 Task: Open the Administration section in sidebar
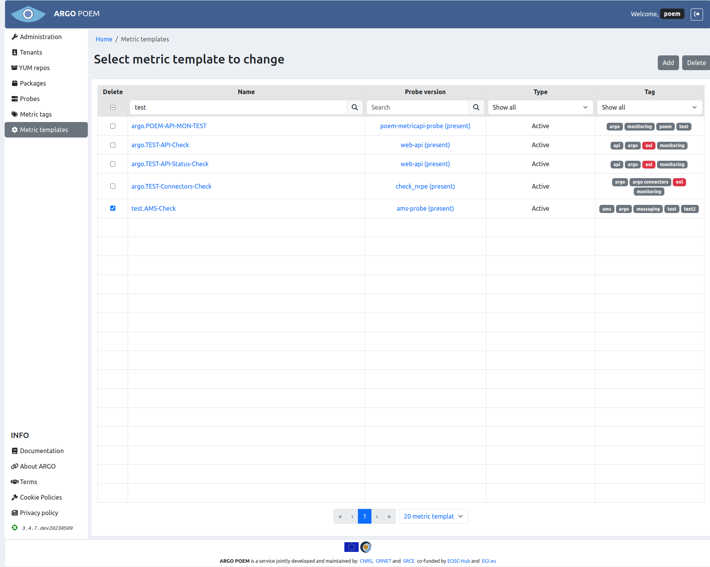click(x=41, y=37)
